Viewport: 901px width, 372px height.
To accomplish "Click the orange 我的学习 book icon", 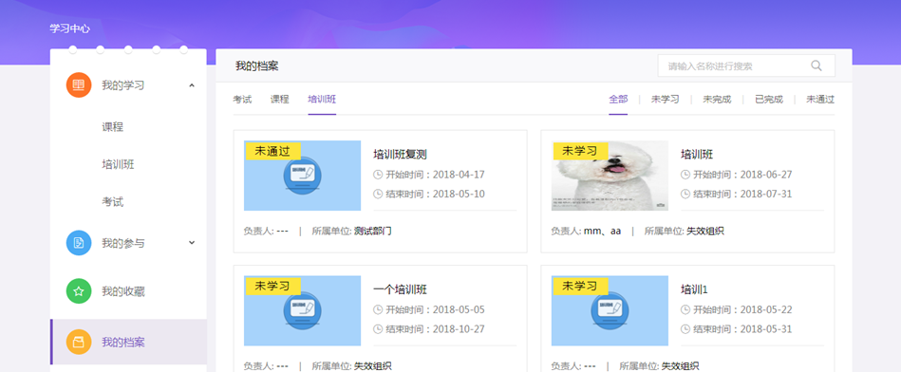I will [79, 85].
